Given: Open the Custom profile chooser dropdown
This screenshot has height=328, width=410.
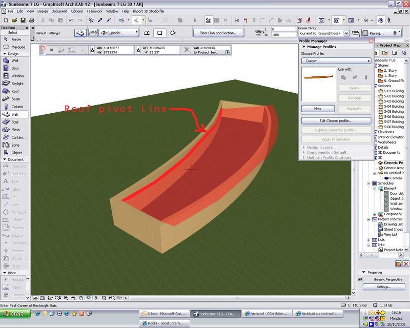Looking at the screenshot, I should [x=336, y=60].
